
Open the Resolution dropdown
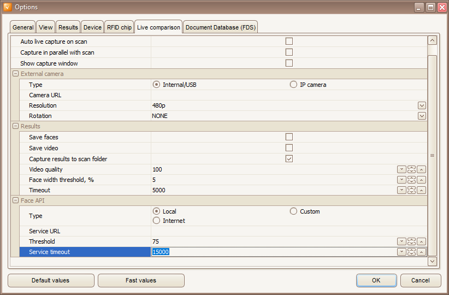point(422,105)
